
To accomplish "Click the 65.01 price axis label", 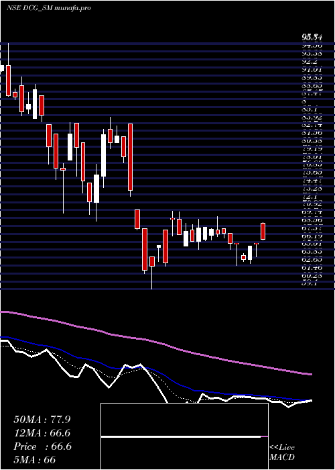I will 312,244.
